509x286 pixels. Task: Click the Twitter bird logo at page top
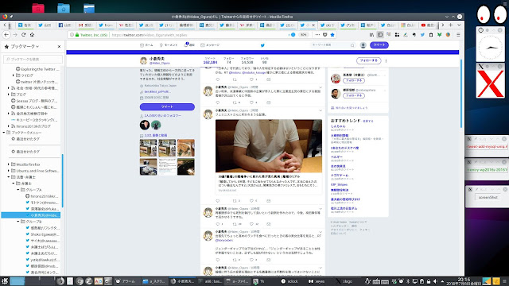262,45
